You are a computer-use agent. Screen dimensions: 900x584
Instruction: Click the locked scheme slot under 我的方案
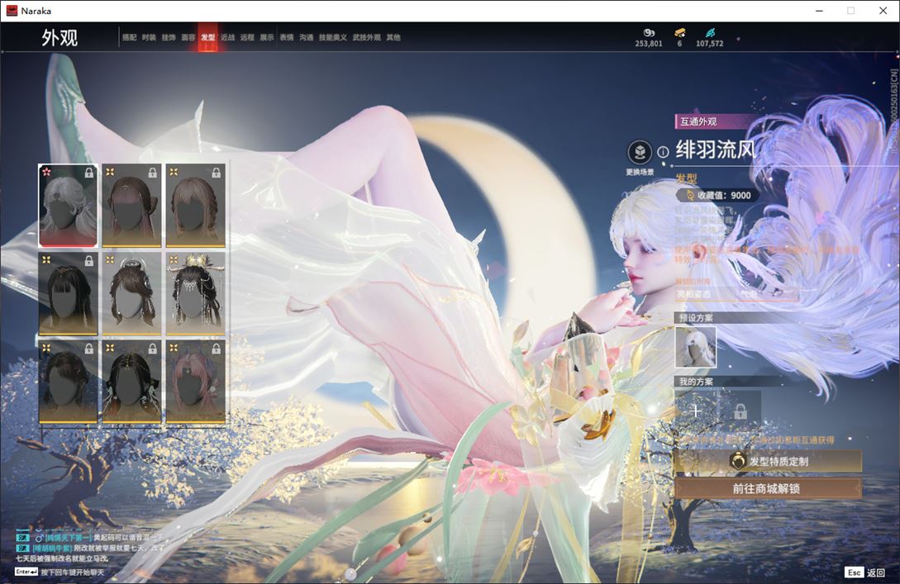click(x=740, y=411)
